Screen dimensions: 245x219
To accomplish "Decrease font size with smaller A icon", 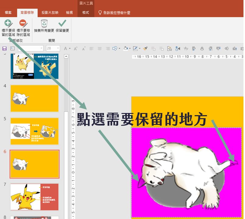I will (84, 49).
